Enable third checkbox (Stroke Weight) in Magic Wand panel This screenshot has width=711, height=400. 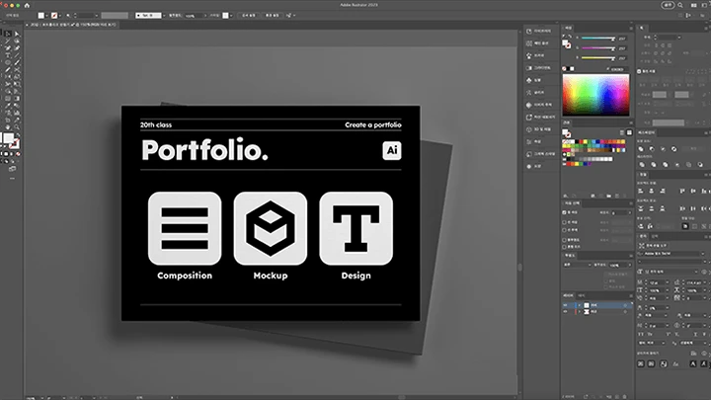(x=564, y=230)
